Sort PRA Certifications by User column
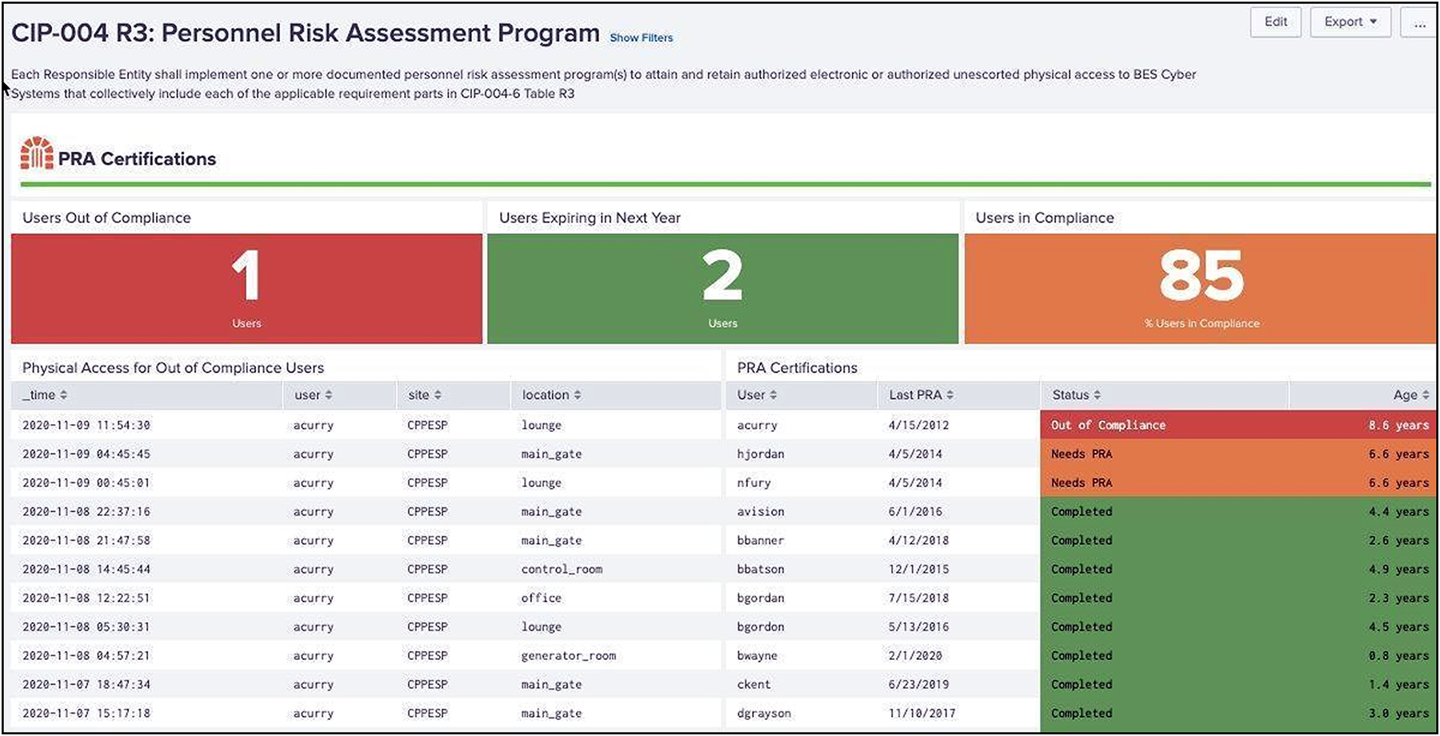 (x=758, y=395)
